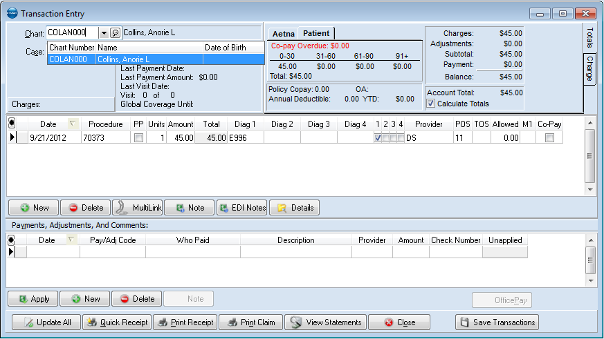Click the green plus icon on payments New

tap(76, 299)
